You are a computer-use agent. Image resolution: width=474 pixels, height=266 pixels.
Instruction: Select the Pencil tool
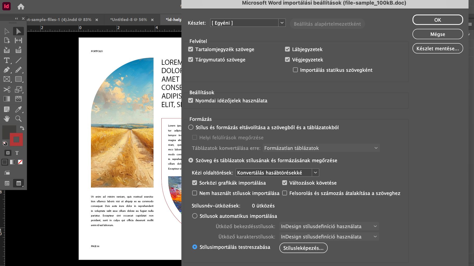tap(18, 70)
